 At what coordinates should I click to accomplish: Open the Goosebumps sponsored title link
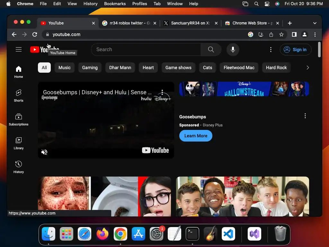192,117
